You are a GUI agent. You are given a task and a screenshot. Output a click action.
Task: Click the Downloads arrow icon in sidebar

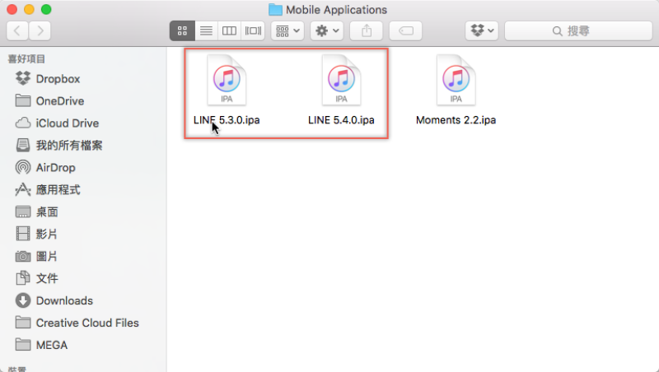pos(23,300)
